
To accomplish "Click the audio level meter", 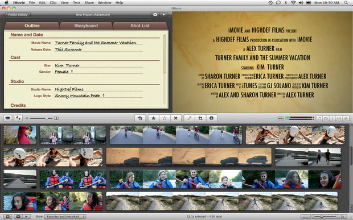I will (299, 118).
